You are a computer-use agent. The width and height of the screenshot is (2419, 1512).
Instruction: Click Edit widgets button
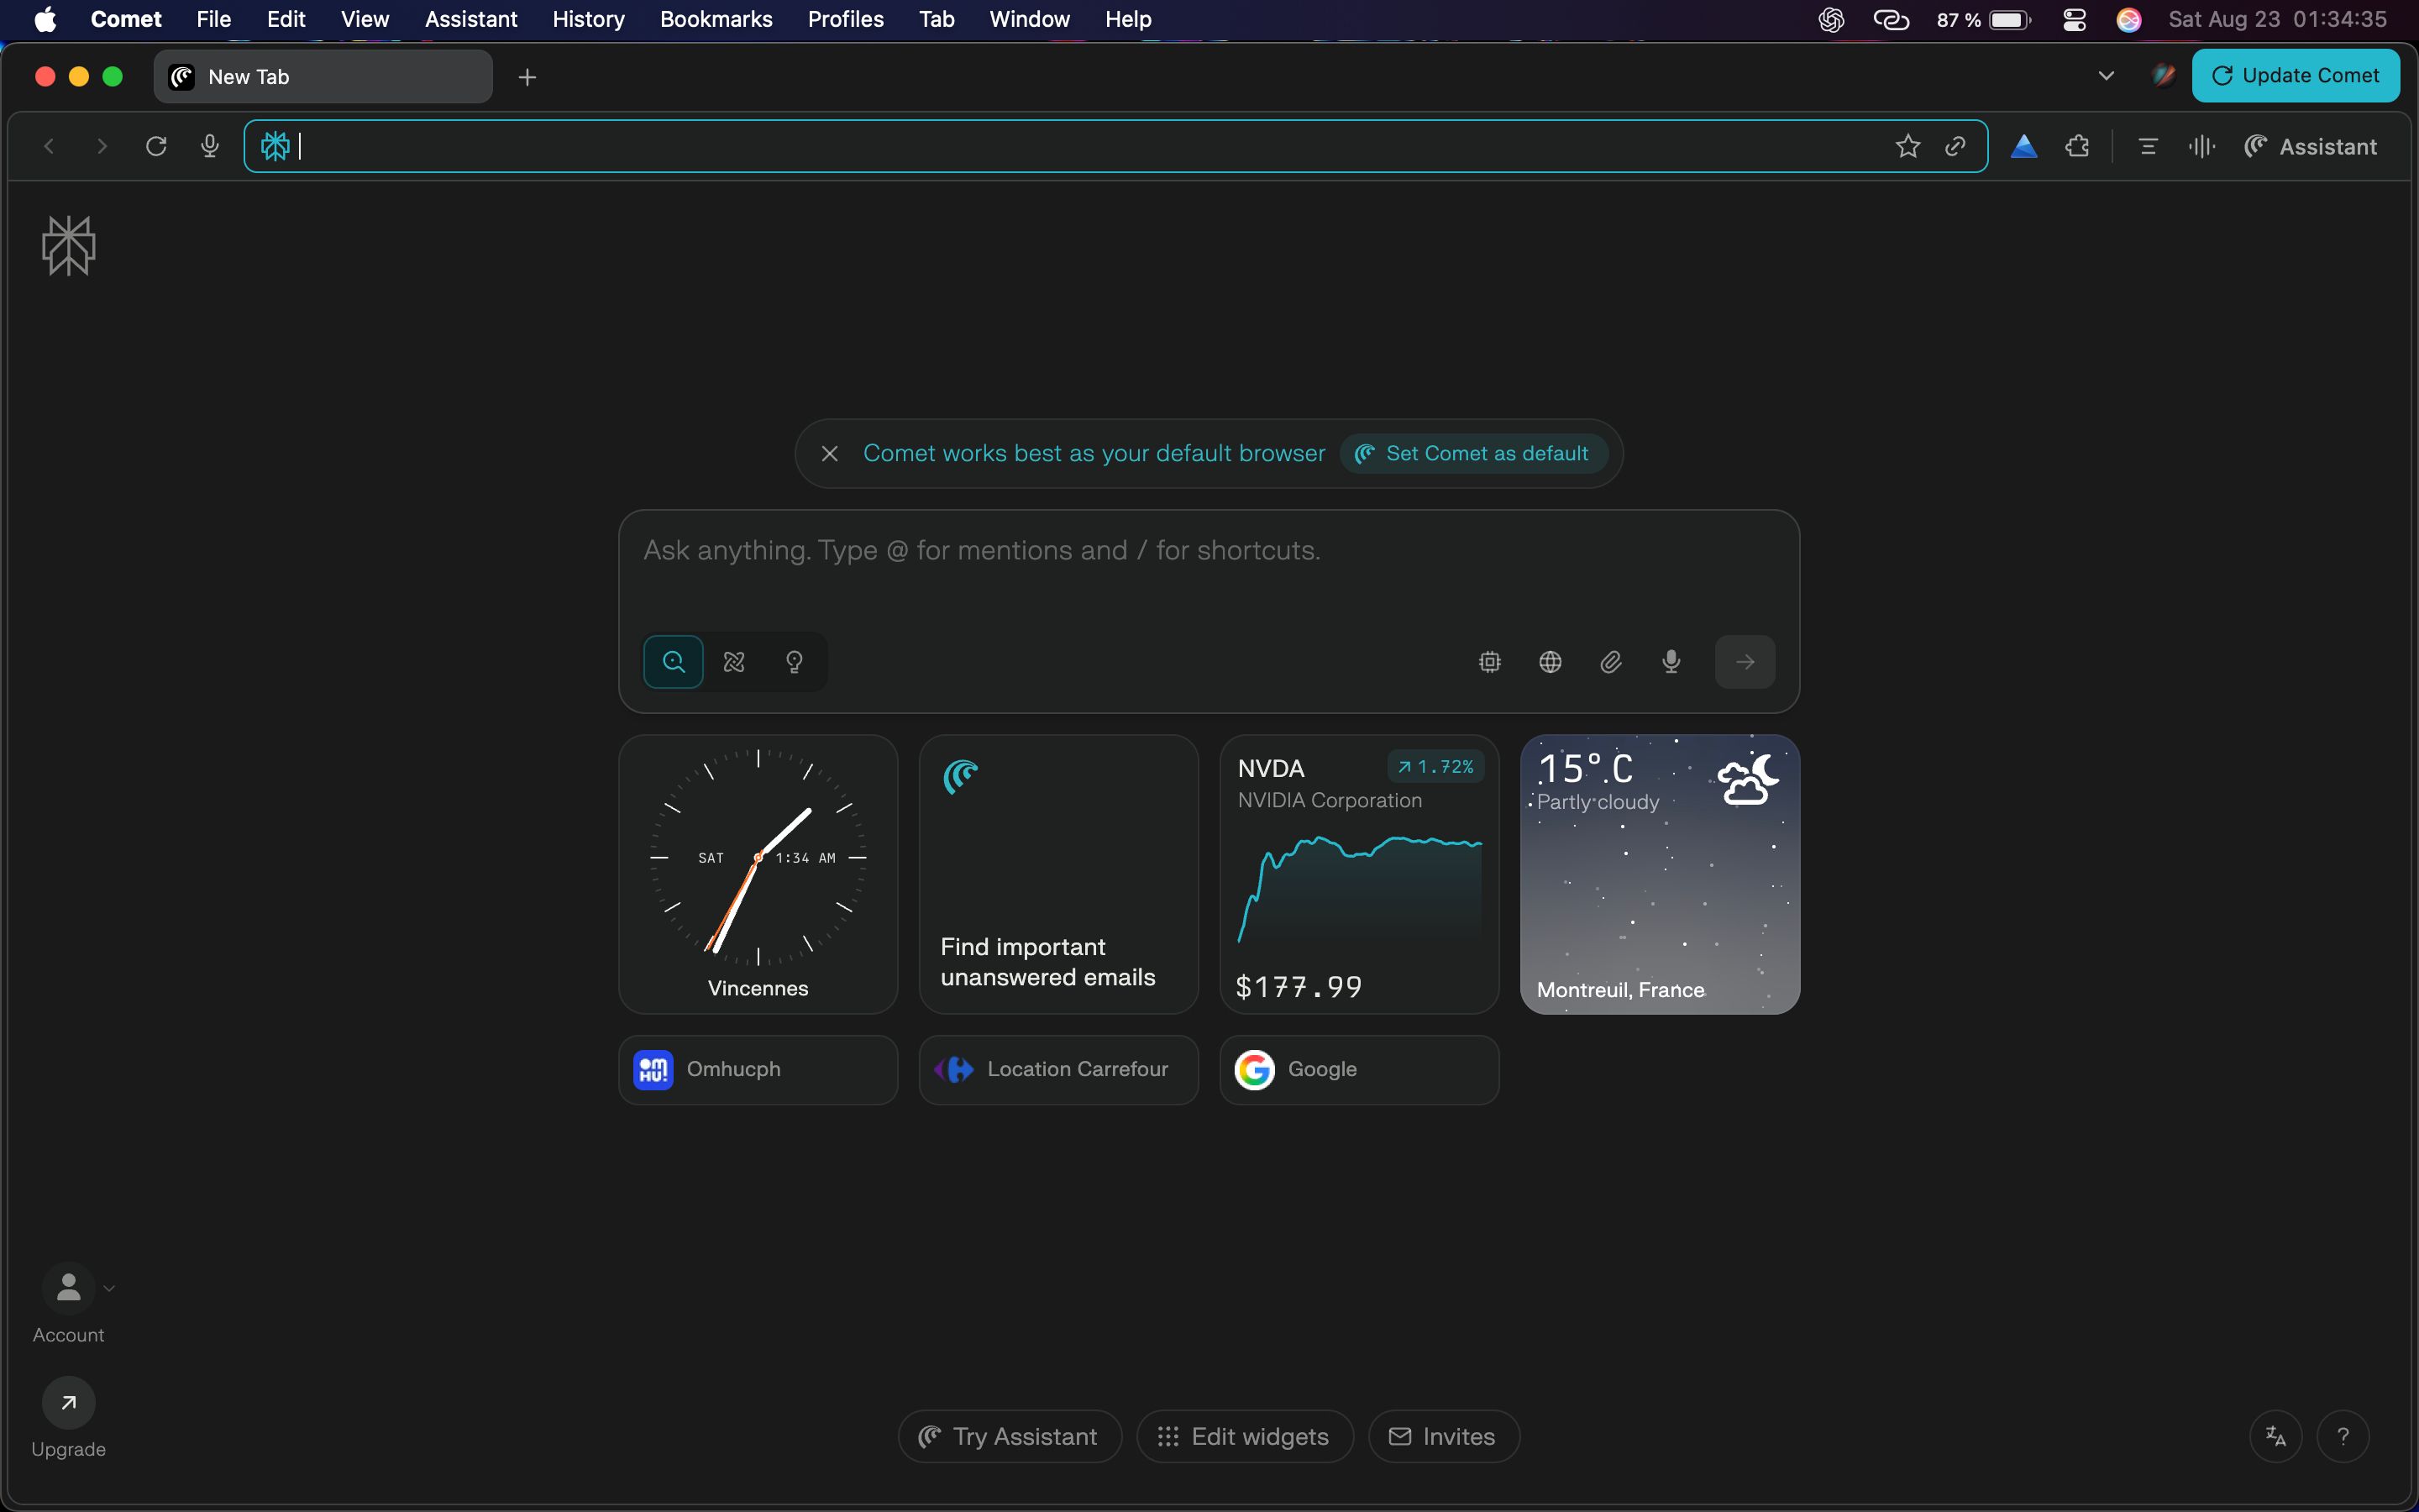tap(1245, 1437)
